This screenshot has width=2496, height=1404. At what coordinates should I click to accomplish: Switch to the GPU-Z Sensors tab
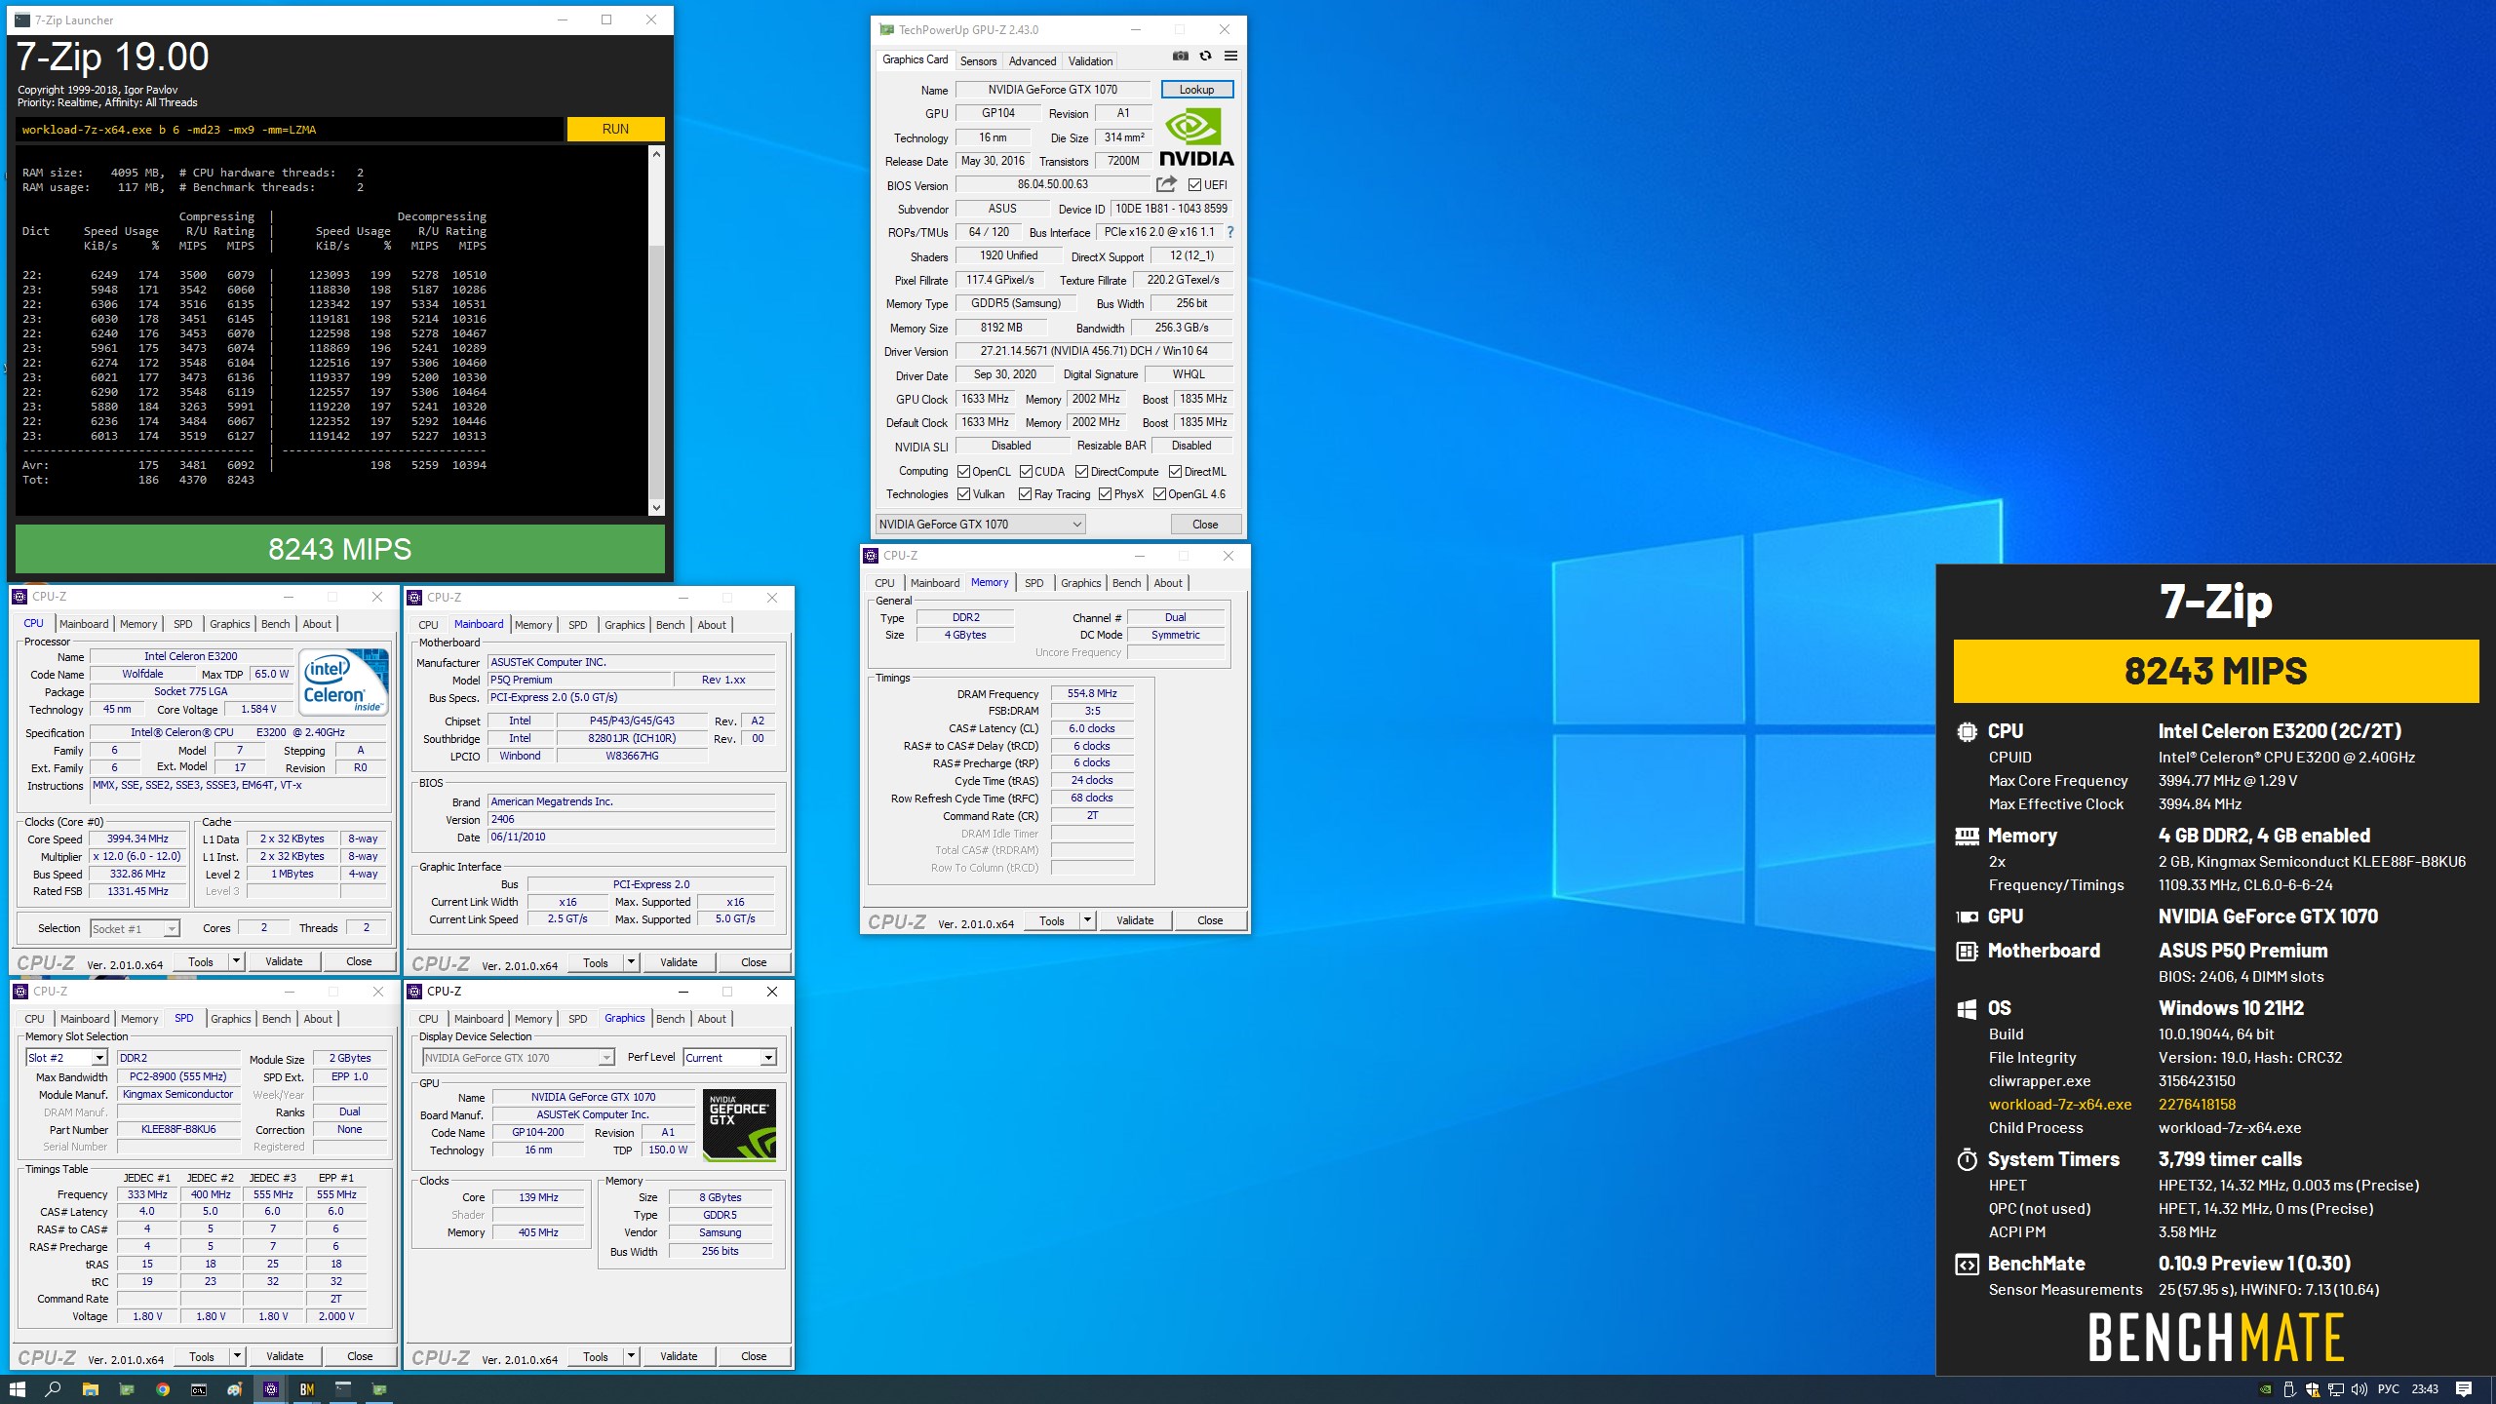pyautogui.click(x=978, y=60)
